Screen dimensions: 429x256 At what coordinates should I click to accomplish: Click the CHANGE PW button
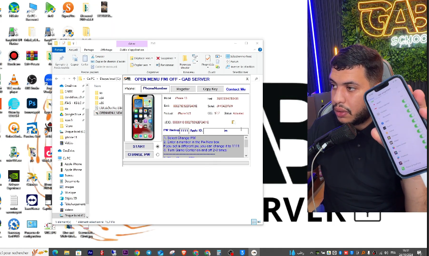(x=139, y=154)
